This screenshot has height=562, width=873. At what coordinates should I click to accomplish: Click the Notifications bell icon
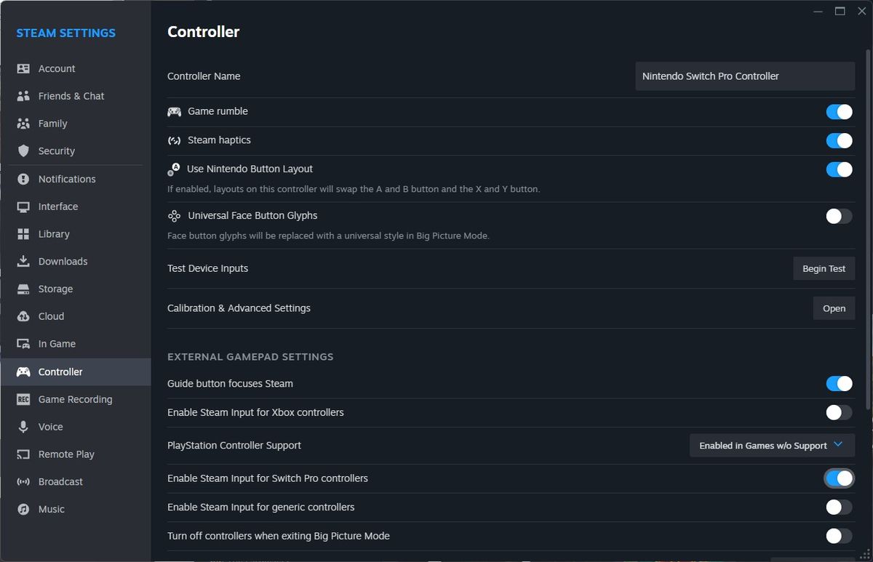(24, 179)
